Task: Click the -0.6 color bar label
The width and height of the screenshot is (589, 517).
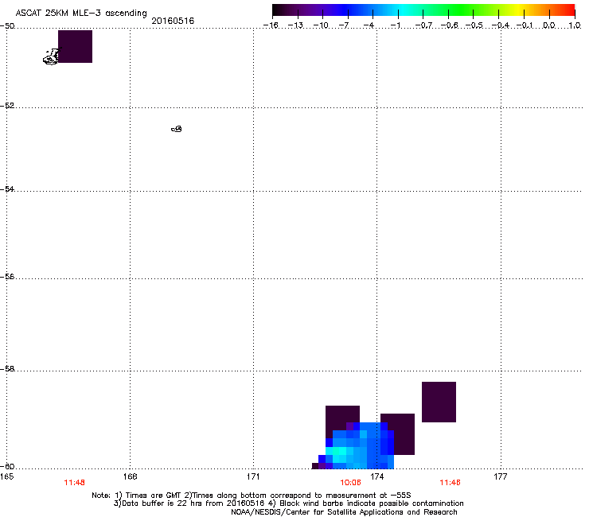Action: pos(449,25)
